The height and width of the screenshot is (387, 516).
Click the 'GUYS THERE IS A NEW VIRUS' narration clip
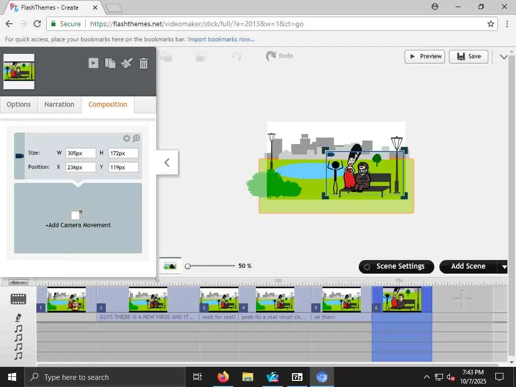point(148,317)
